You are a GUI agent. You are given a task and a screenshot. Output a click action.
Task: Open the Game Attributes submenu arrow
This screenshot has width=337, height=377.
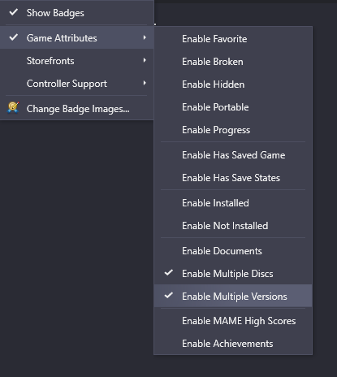click(145, 37)
